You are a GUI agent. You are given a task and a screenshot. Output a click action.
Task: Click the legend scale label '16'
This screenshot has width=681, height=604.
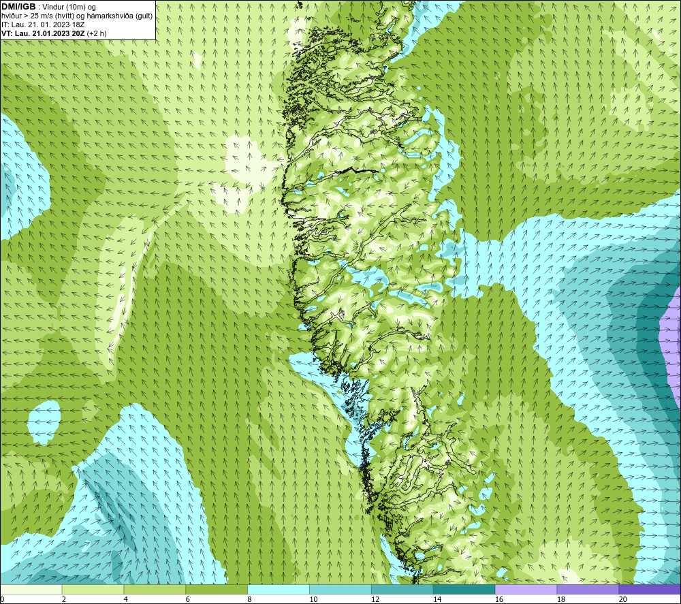coord(499,599)
